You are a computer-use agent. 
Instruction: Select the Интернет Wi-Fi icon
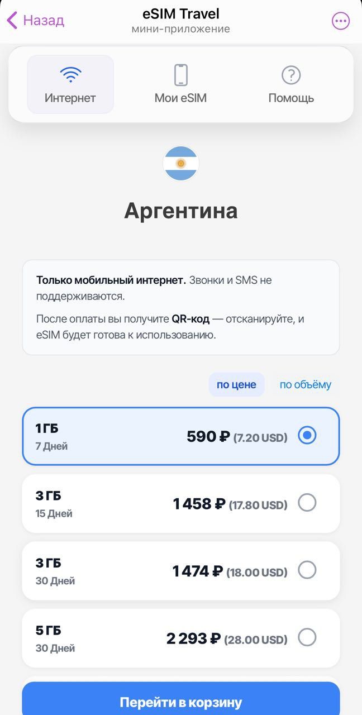point(70,73)
